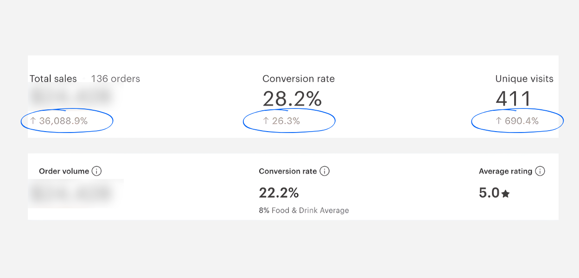
Task: Click the 690.4% visits change figure
Action: coord(522,121)
